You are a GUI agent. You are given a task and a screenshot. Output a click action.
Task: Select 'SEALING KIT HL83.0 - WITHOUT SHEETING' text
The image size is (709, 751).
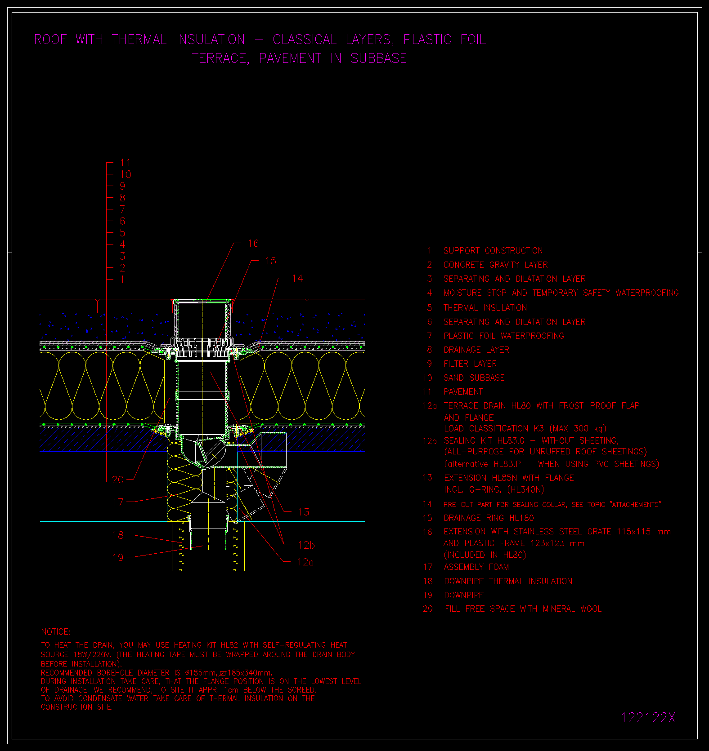point(531,440)
